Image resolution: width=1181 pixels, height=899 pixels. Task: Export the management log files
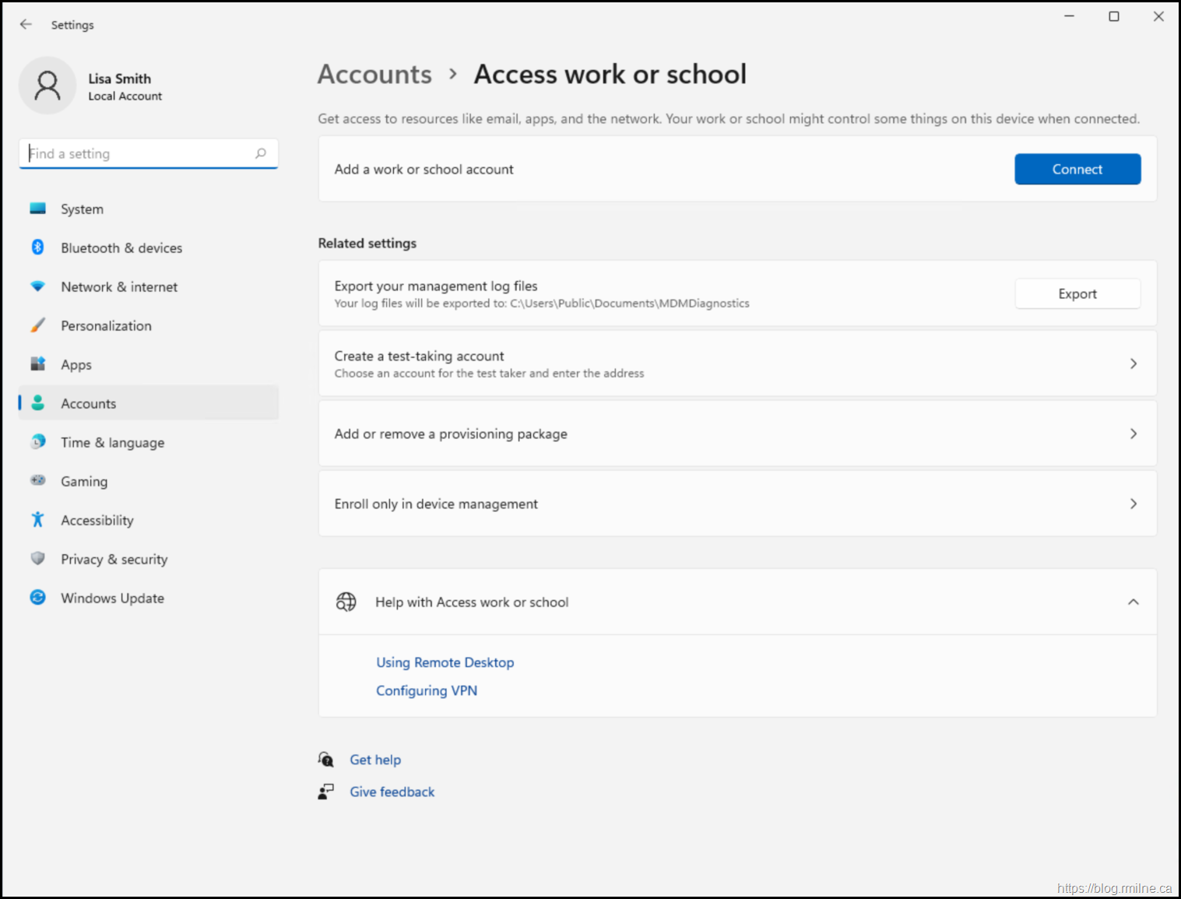[x=1077, y=293]
